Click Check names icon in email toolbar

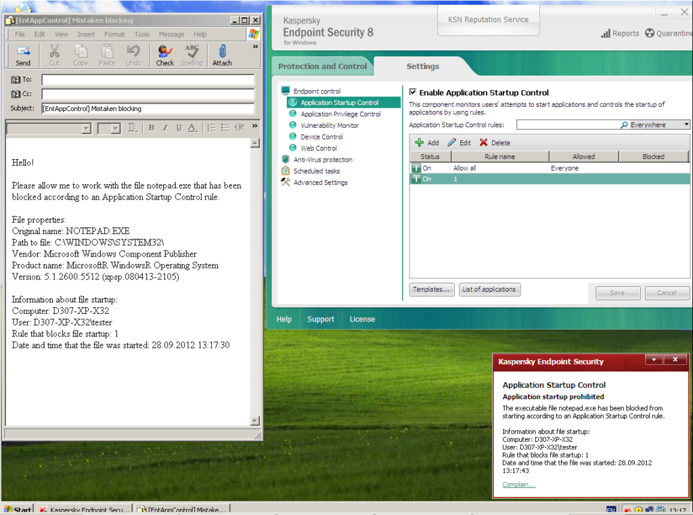[165, 55]
